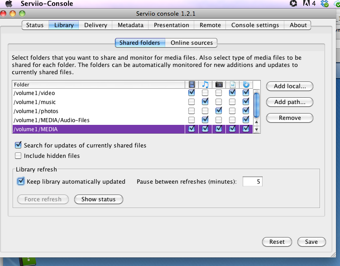340x266 pixels.
Task: Reset the library settings
Action: coord(277,242)
